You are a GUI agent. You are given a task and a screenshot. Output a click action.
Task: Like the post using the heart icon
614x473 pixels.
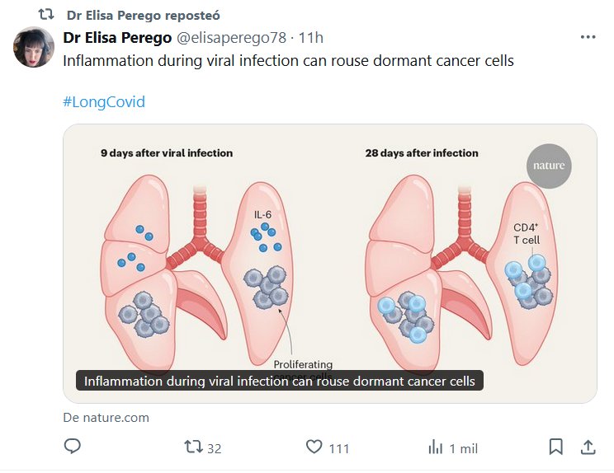coord(314,447)
